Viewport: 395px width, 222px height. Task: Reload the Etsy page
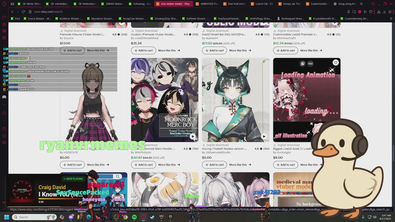[x=23, y=12]
